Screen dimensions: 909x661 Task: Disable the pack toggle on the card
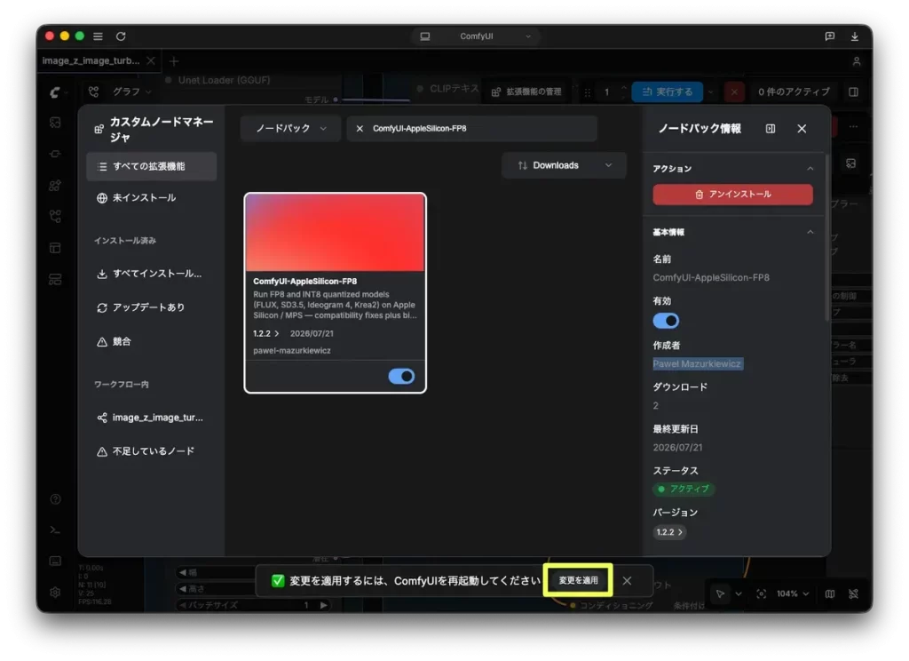[x=401, y=376]
